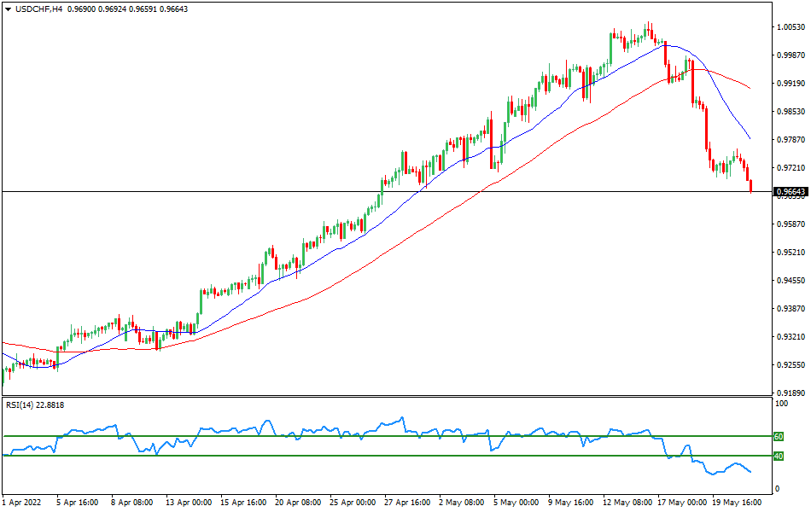
Task: Select the RSI upper level marker 60
Action: click(x=777, y=436)
